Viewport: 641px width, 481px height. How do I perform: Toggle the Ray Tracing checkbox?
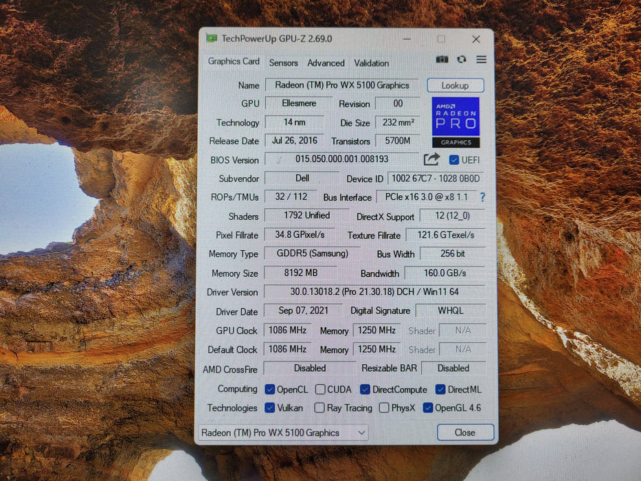click(319, 407)
